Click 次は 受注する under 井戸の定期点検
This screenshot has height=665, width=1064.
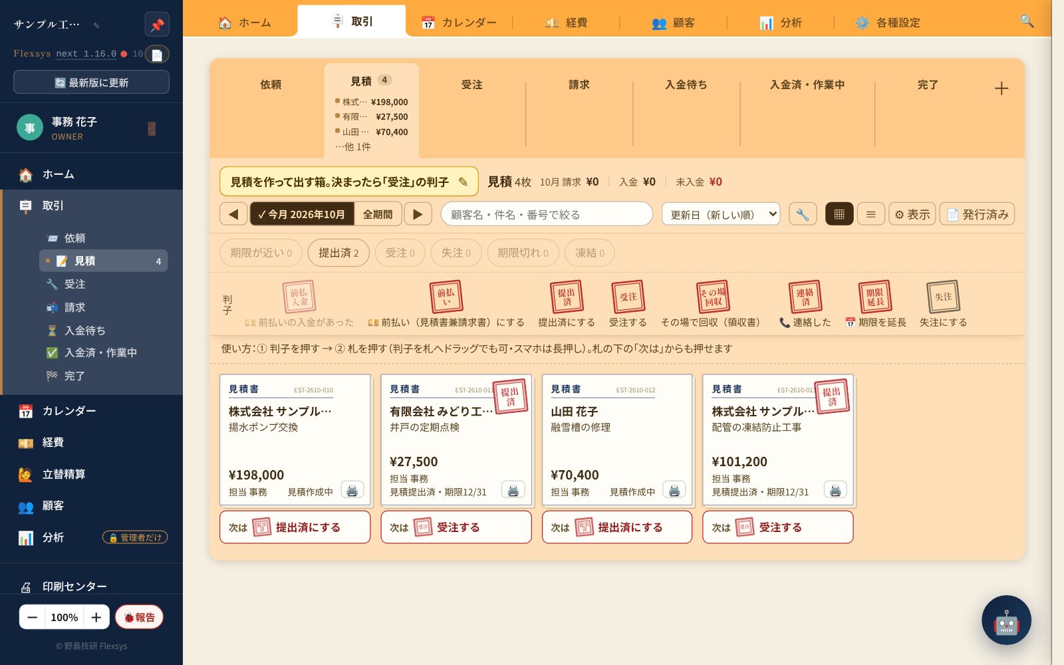(456, 527)
